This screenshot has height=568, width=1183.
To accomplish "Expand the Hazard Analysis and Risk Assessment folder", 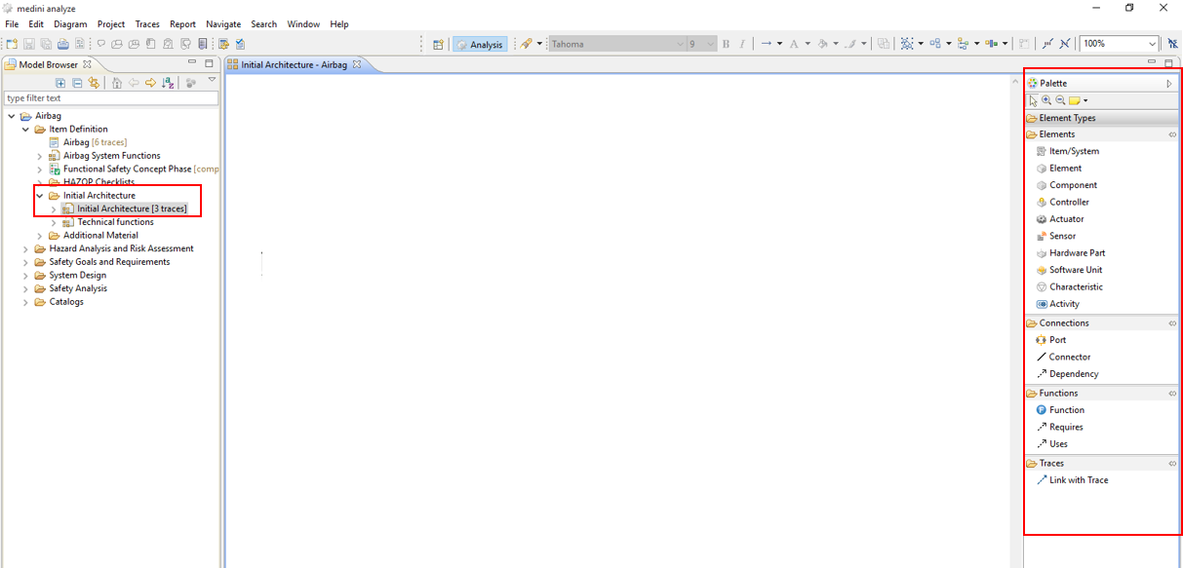I will click(26, 248).
